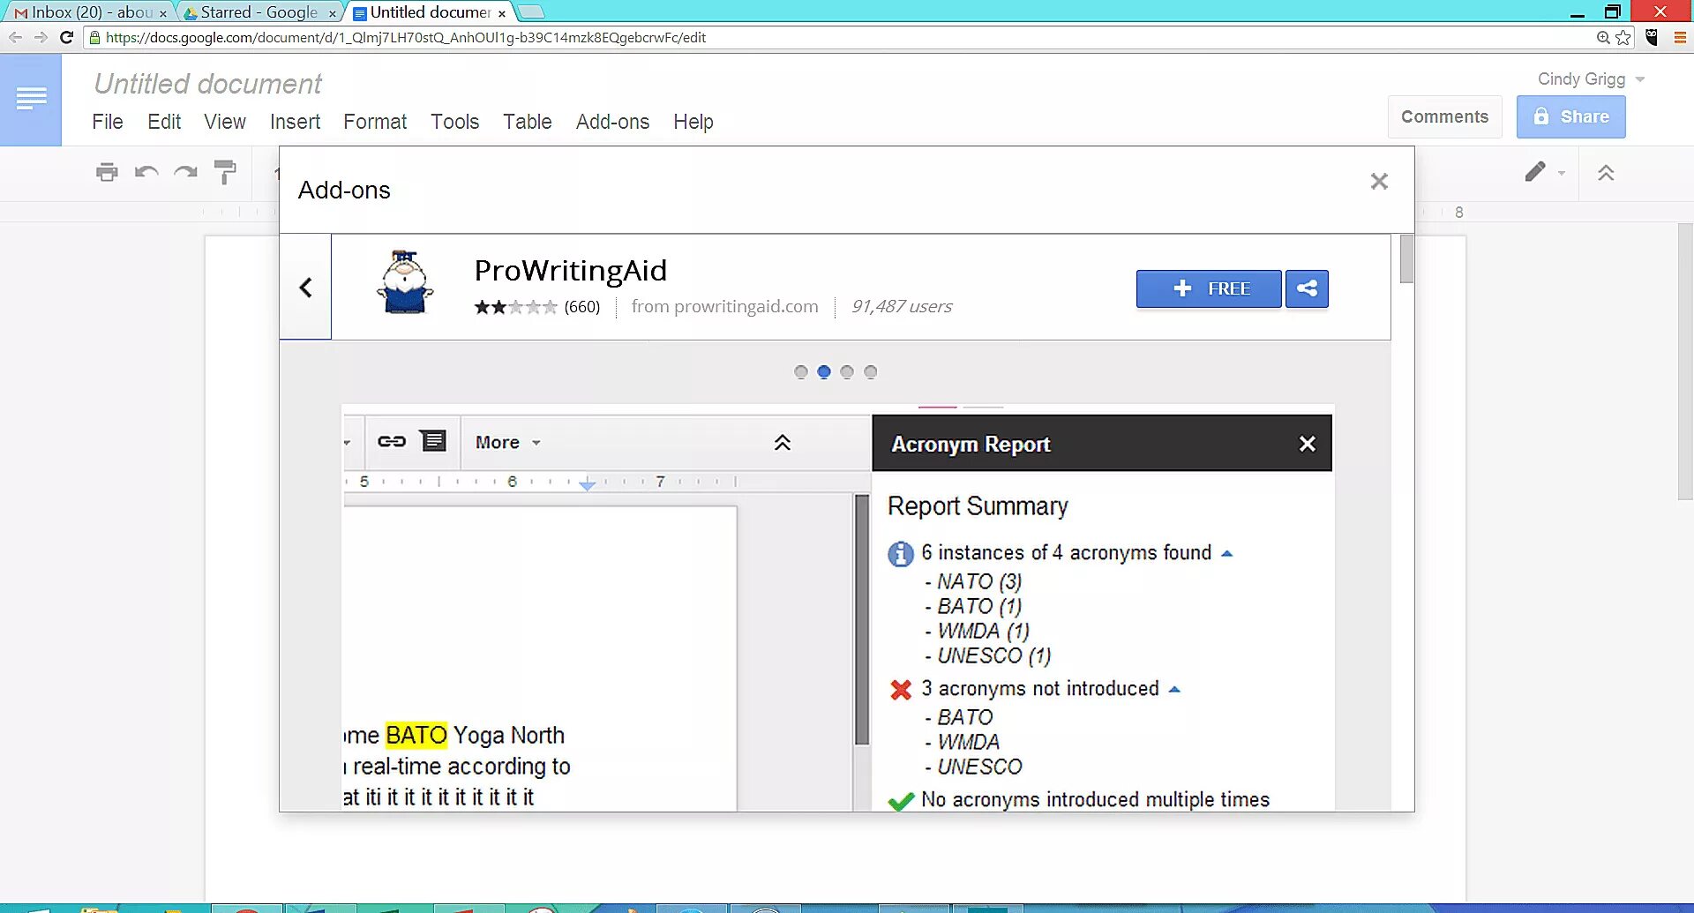The image size is (1694, 913).
Task: Click the info icon in Report Summary
Action: (x=901, y=554)
